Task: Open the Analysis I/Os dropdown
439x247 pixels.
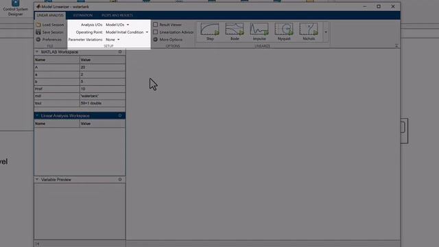Action: [x=117, y=25]
